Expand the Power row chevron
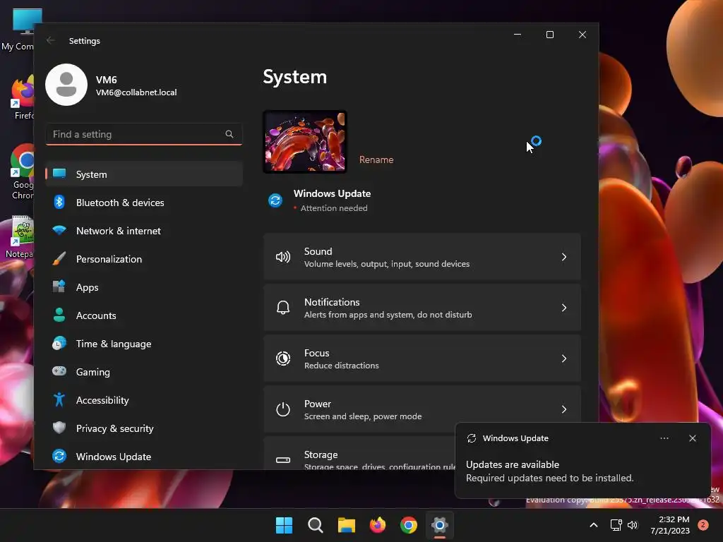Viewport: 723px width, 542px height. point(564,409)
